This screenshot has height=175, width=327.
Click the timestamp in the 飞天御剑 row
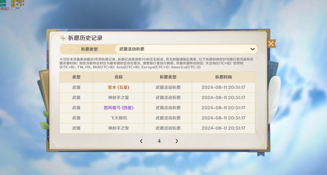tap(223, 118)
